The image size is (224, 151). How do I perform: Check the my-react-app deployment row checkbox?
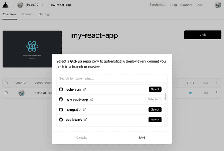[x=6, y=93]
